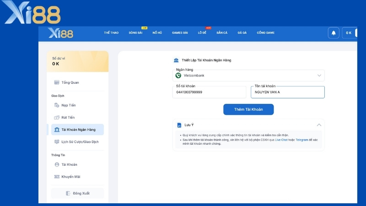Click the Vietcombank logo in the bank field

pos(178,76)
